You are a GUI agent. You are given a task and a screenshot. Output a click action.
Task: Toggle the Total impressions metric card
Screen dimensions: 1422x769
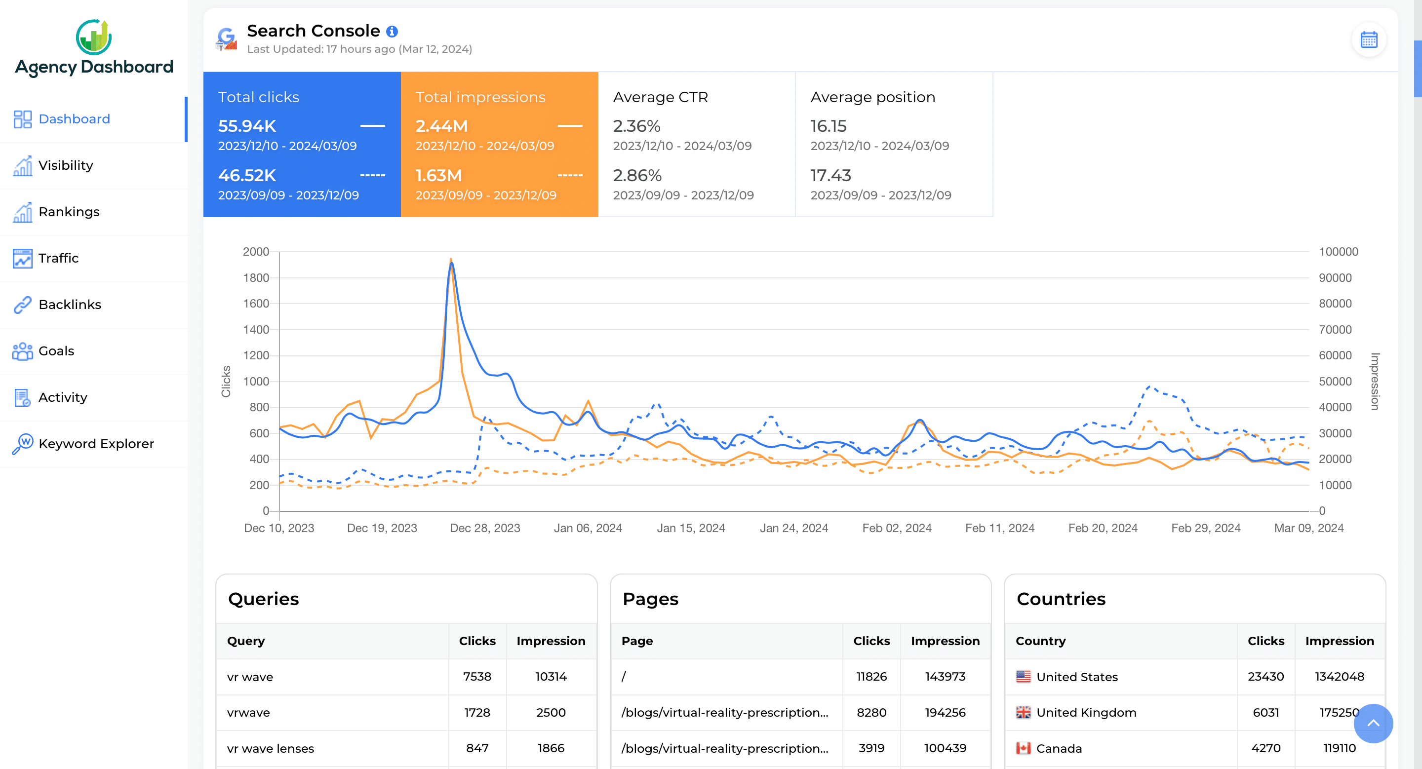[x=500, y=145]
